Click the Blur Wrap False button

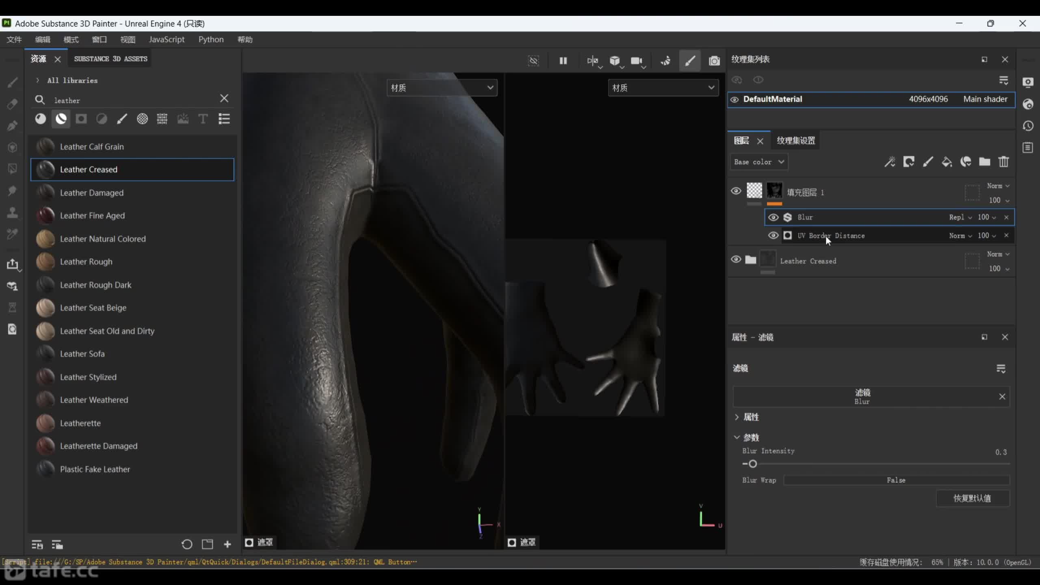tap(896, 480)
